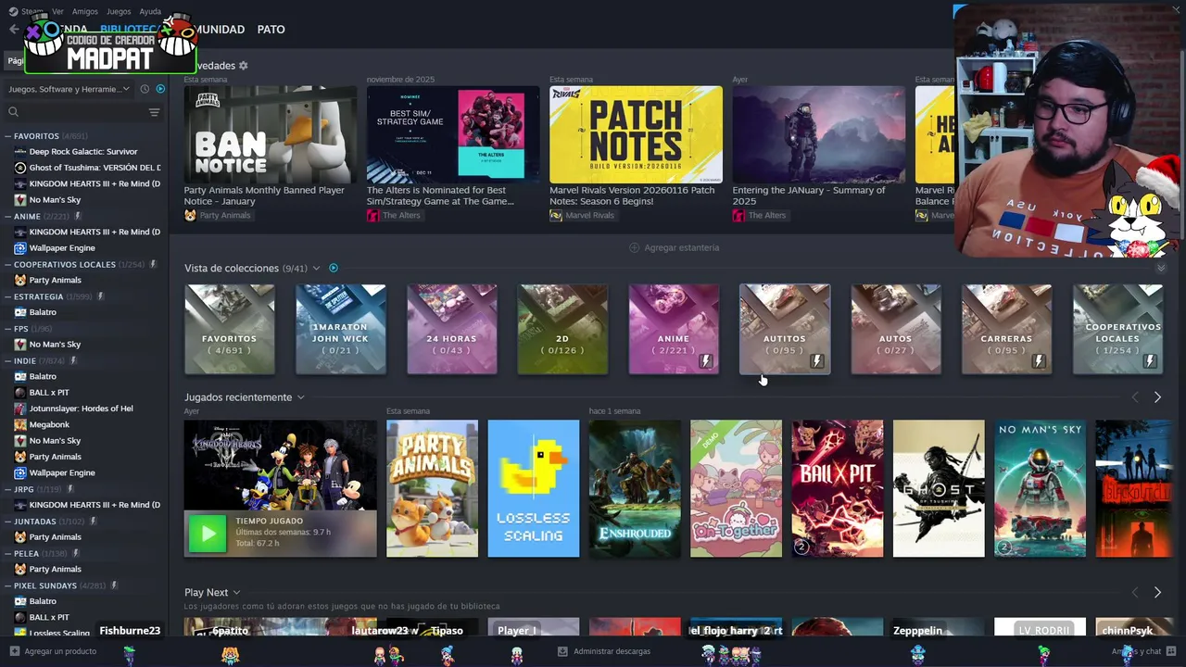The height and width of the screenshot is (667, 1186).
Task: Click Balatro icon under ESTRATEGIA
Action: click(20, 312)
